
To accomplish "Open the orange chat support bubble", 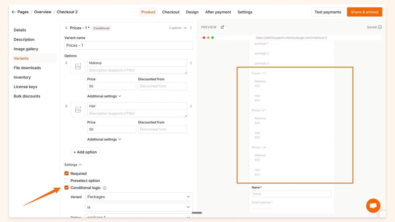I will 373,206.
